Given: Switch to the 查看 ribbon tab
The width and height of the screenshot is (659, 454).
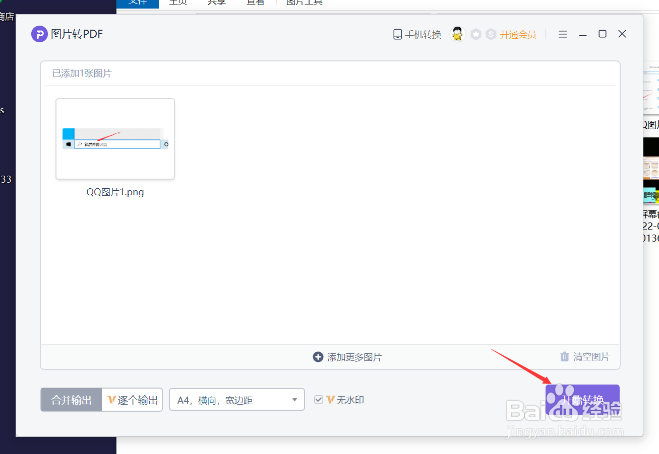Looking at the screenshot, I should (x=255, y=3).
